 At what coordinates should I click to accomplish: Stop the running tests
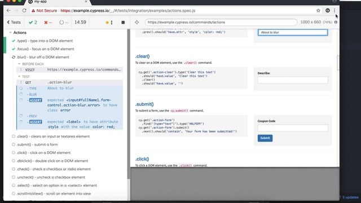(123, 23)
